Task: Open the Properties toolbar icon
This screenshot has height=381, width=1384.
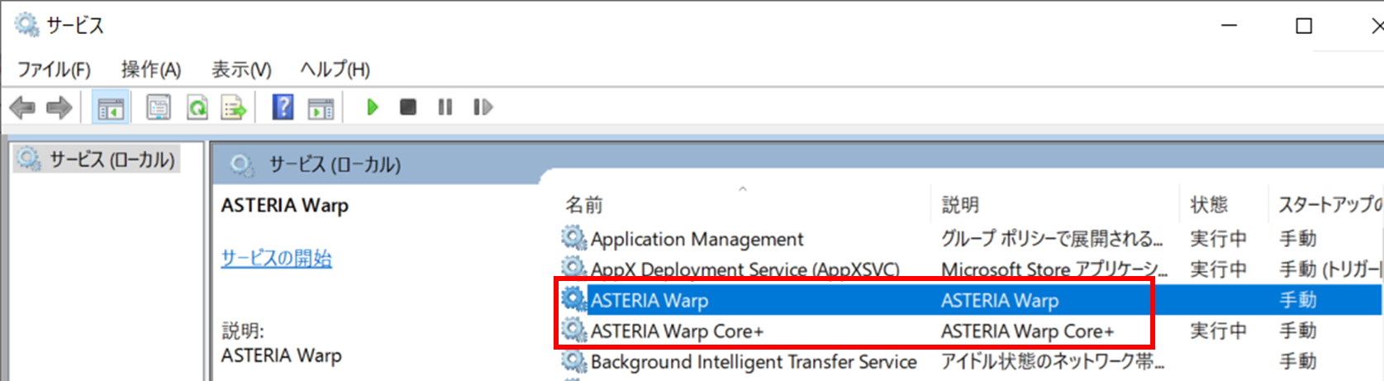Action: point(158,107)
